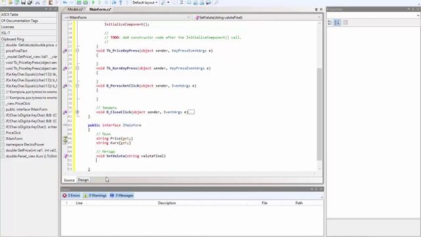The height and width of the screenshot is (237, 421).
Task: Open the Clipboard Ring category
Action: point(28,39)
